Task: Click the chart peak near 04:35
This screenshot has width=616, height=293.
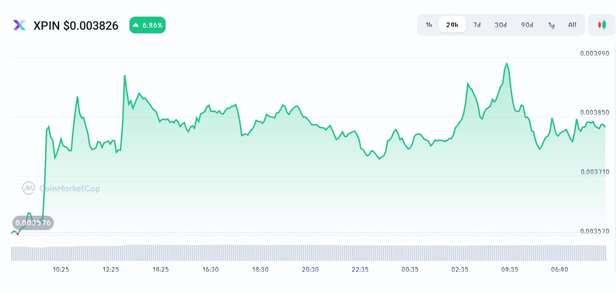Action: coord(507,63)
